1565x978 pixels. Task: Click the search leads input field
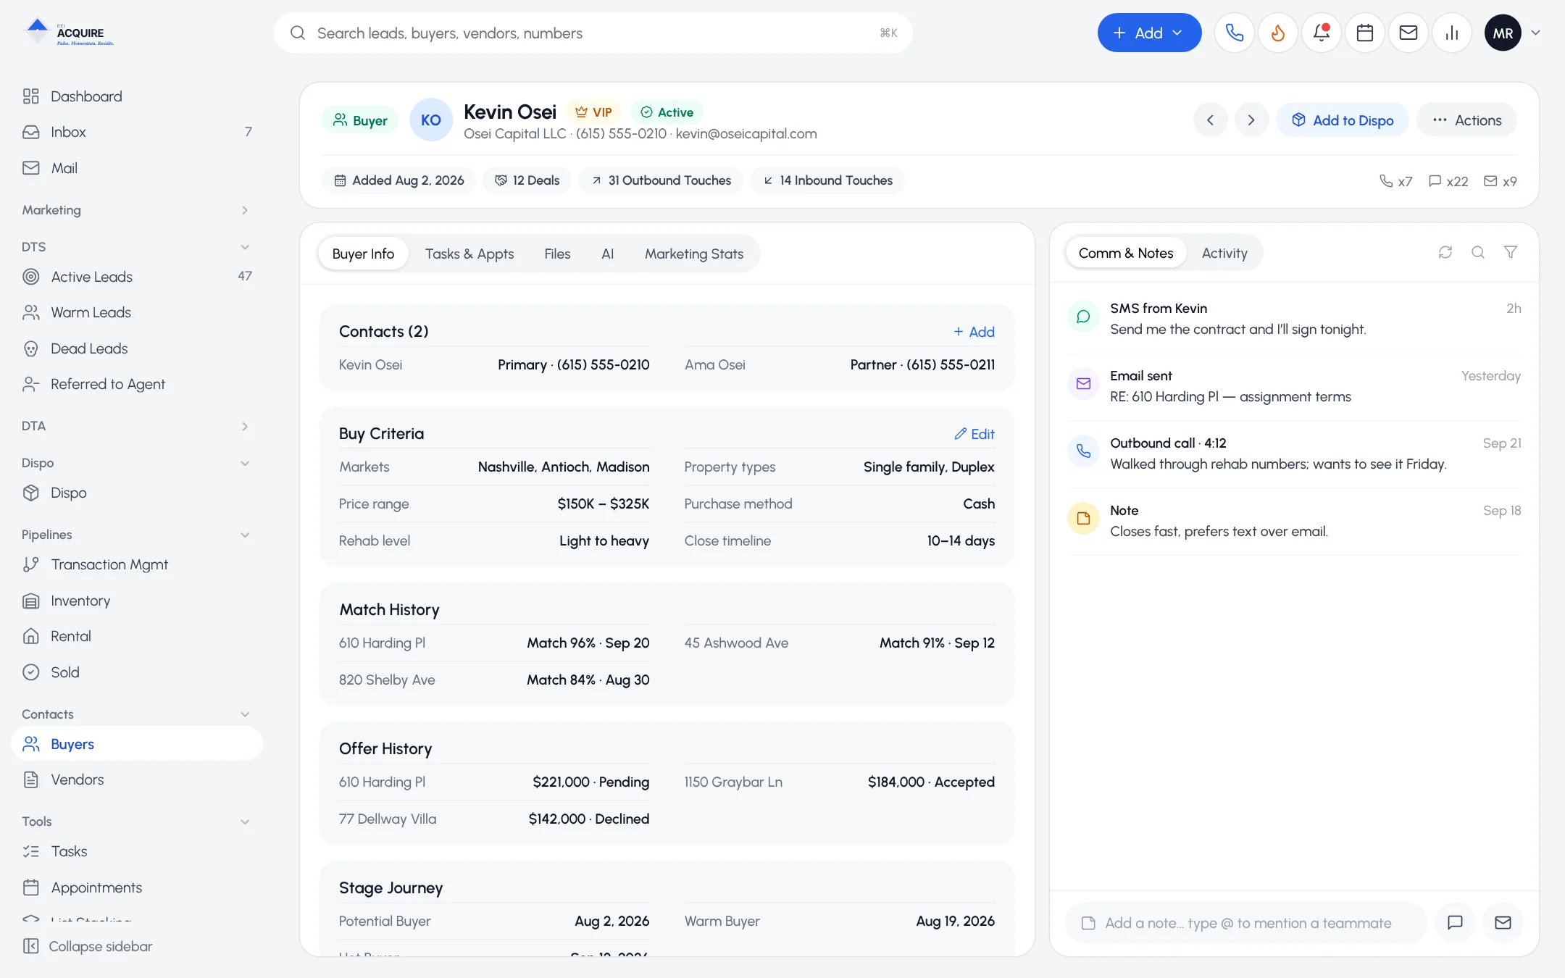click(593, 33)
